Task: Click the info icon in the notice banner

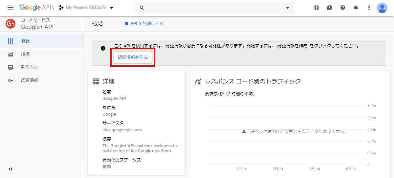Action: [103, 48]
